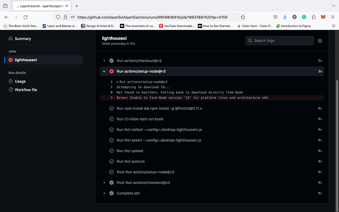
Task: Open the Firefox downloads arrow icon
Action: coord(285,17)
